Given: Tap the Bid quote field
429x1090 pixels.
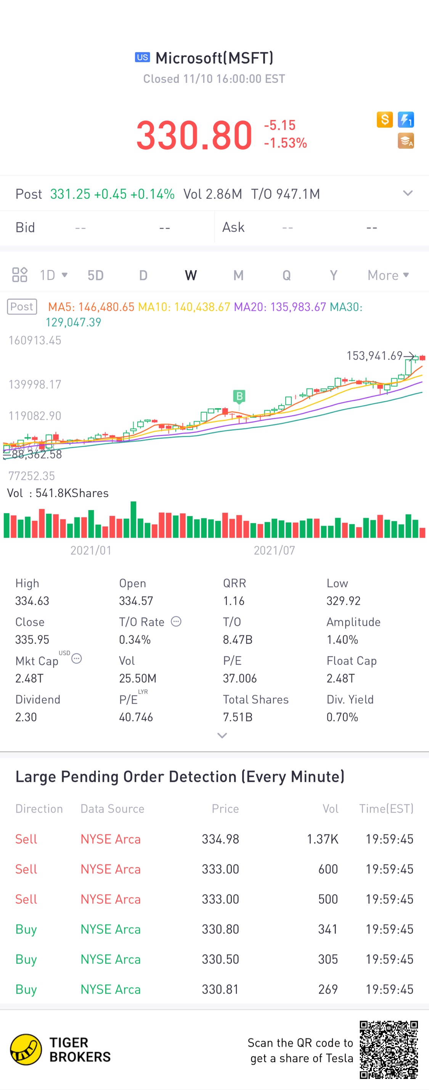Looking at the screenshot, I should 107,227.
